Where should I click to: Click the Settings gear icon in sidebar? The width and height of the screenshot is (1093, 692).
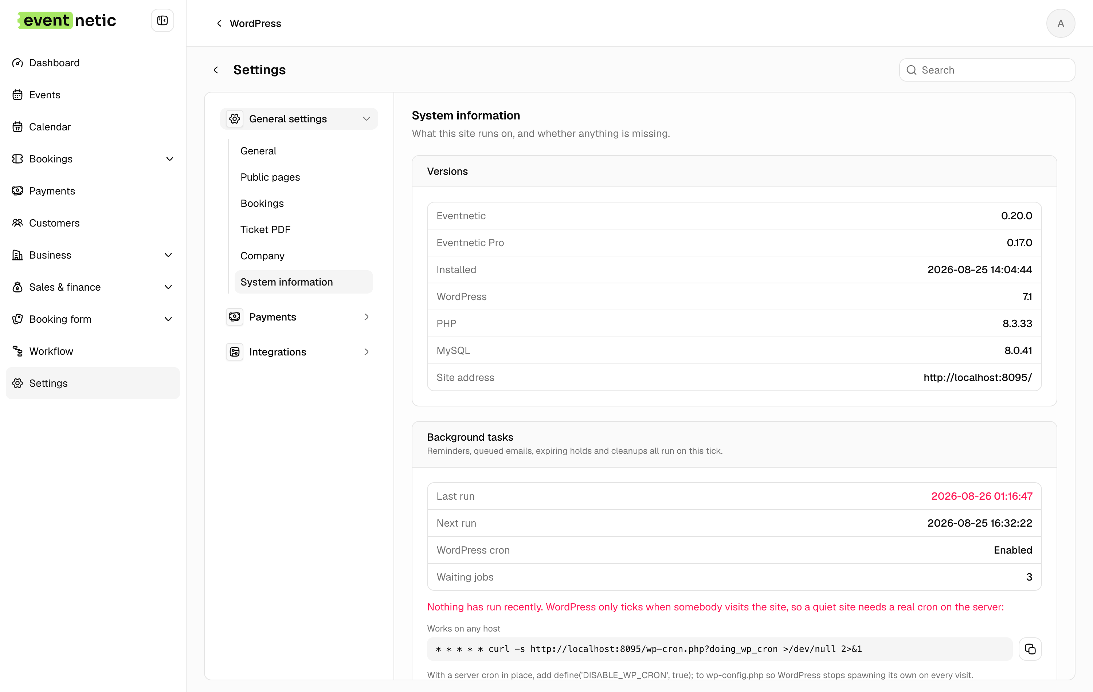(x=17, y=384)
